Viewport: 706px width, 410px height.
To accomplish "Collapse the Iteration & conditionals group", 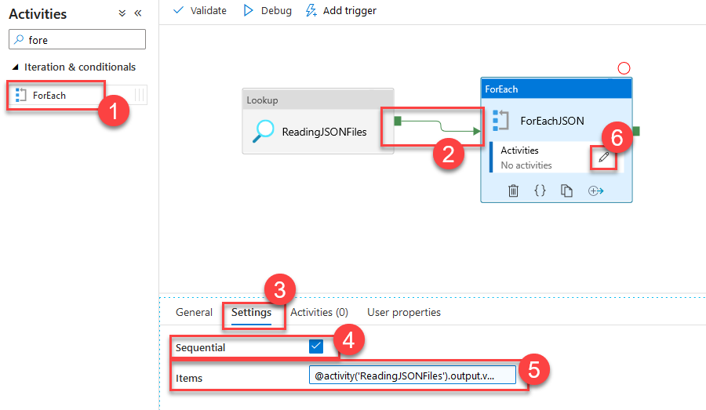I will 16,67.
